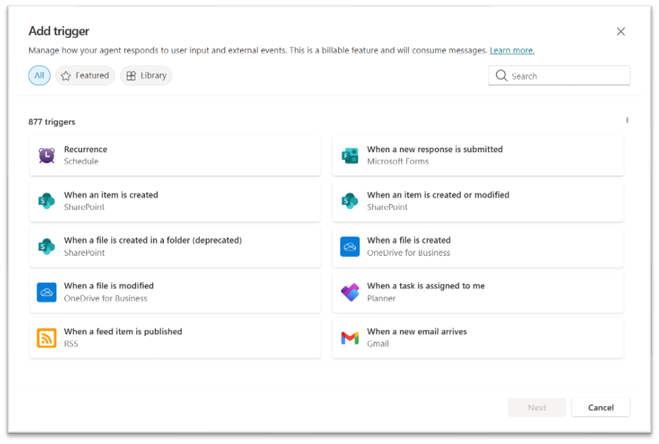
Task: Choose 'When a new email arrives' trigger title
Action: pos(416,331)
